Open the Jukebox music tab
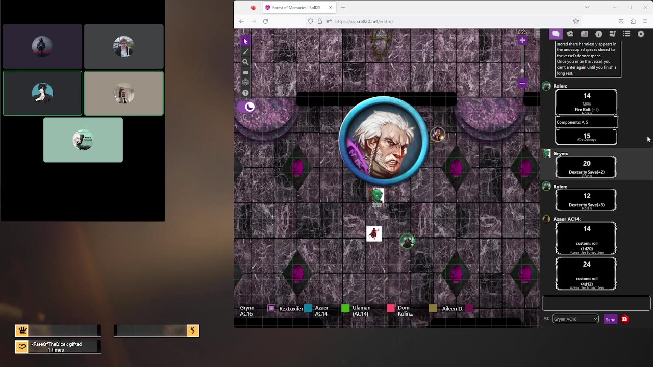Image resolution: width=653 pixels, height=367 pixels. point(613,34)
